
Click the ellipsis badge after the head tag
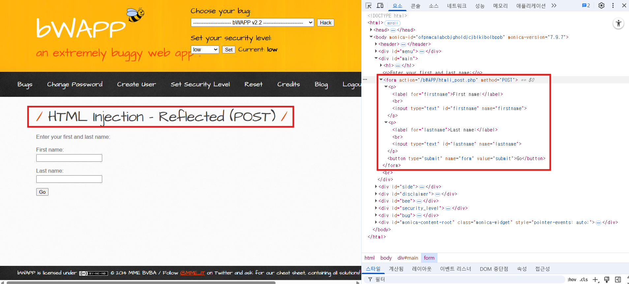(393, 30)
